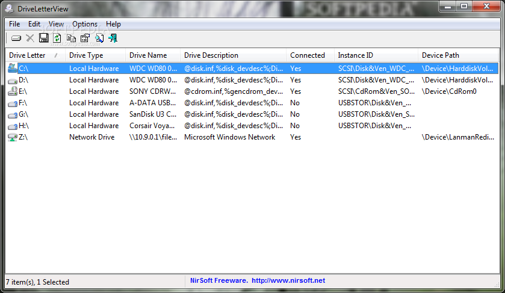Click the gray X delete drive letter icon
This screenshot has height=293, width=505.
pyautogui.click(x=30, y=39)
